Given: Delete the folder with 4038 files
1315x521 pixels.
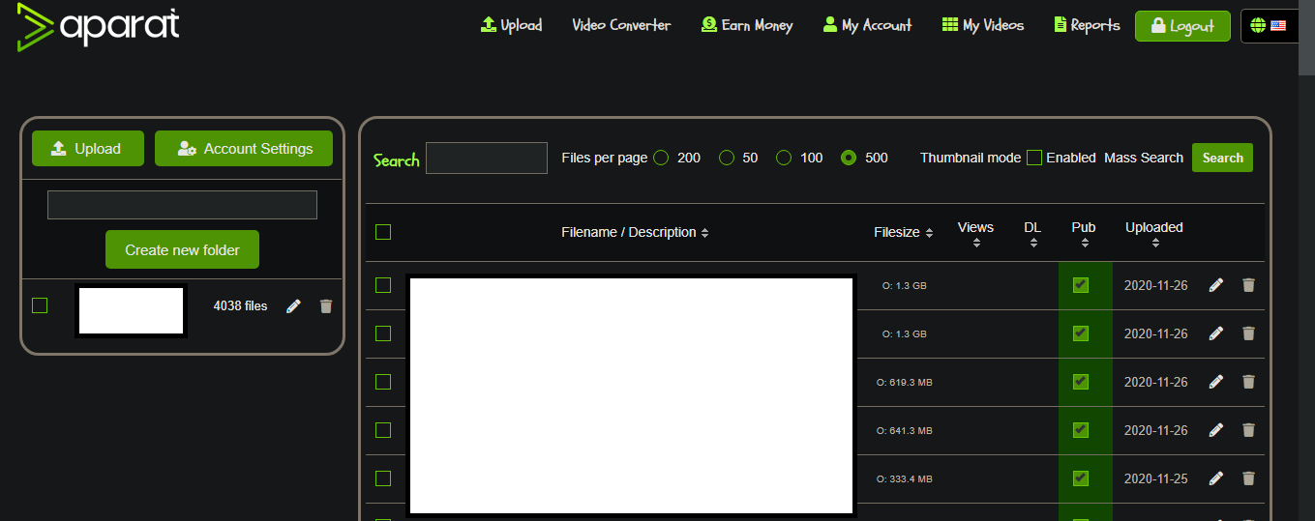Looking at the screenshot, I should (x=326, y=305).
